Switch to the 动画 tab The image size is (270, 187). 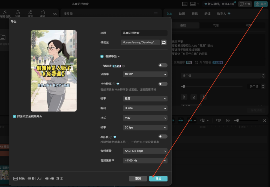click(x=182, y=14)
